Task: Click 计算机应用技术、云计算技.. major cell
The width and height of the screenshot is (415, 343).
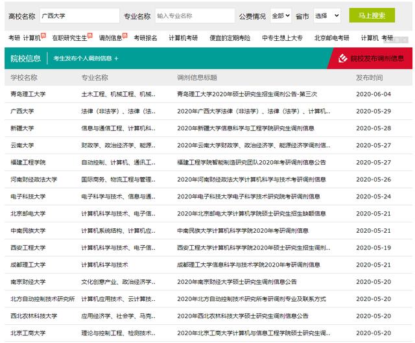Action: coord(118,299)
